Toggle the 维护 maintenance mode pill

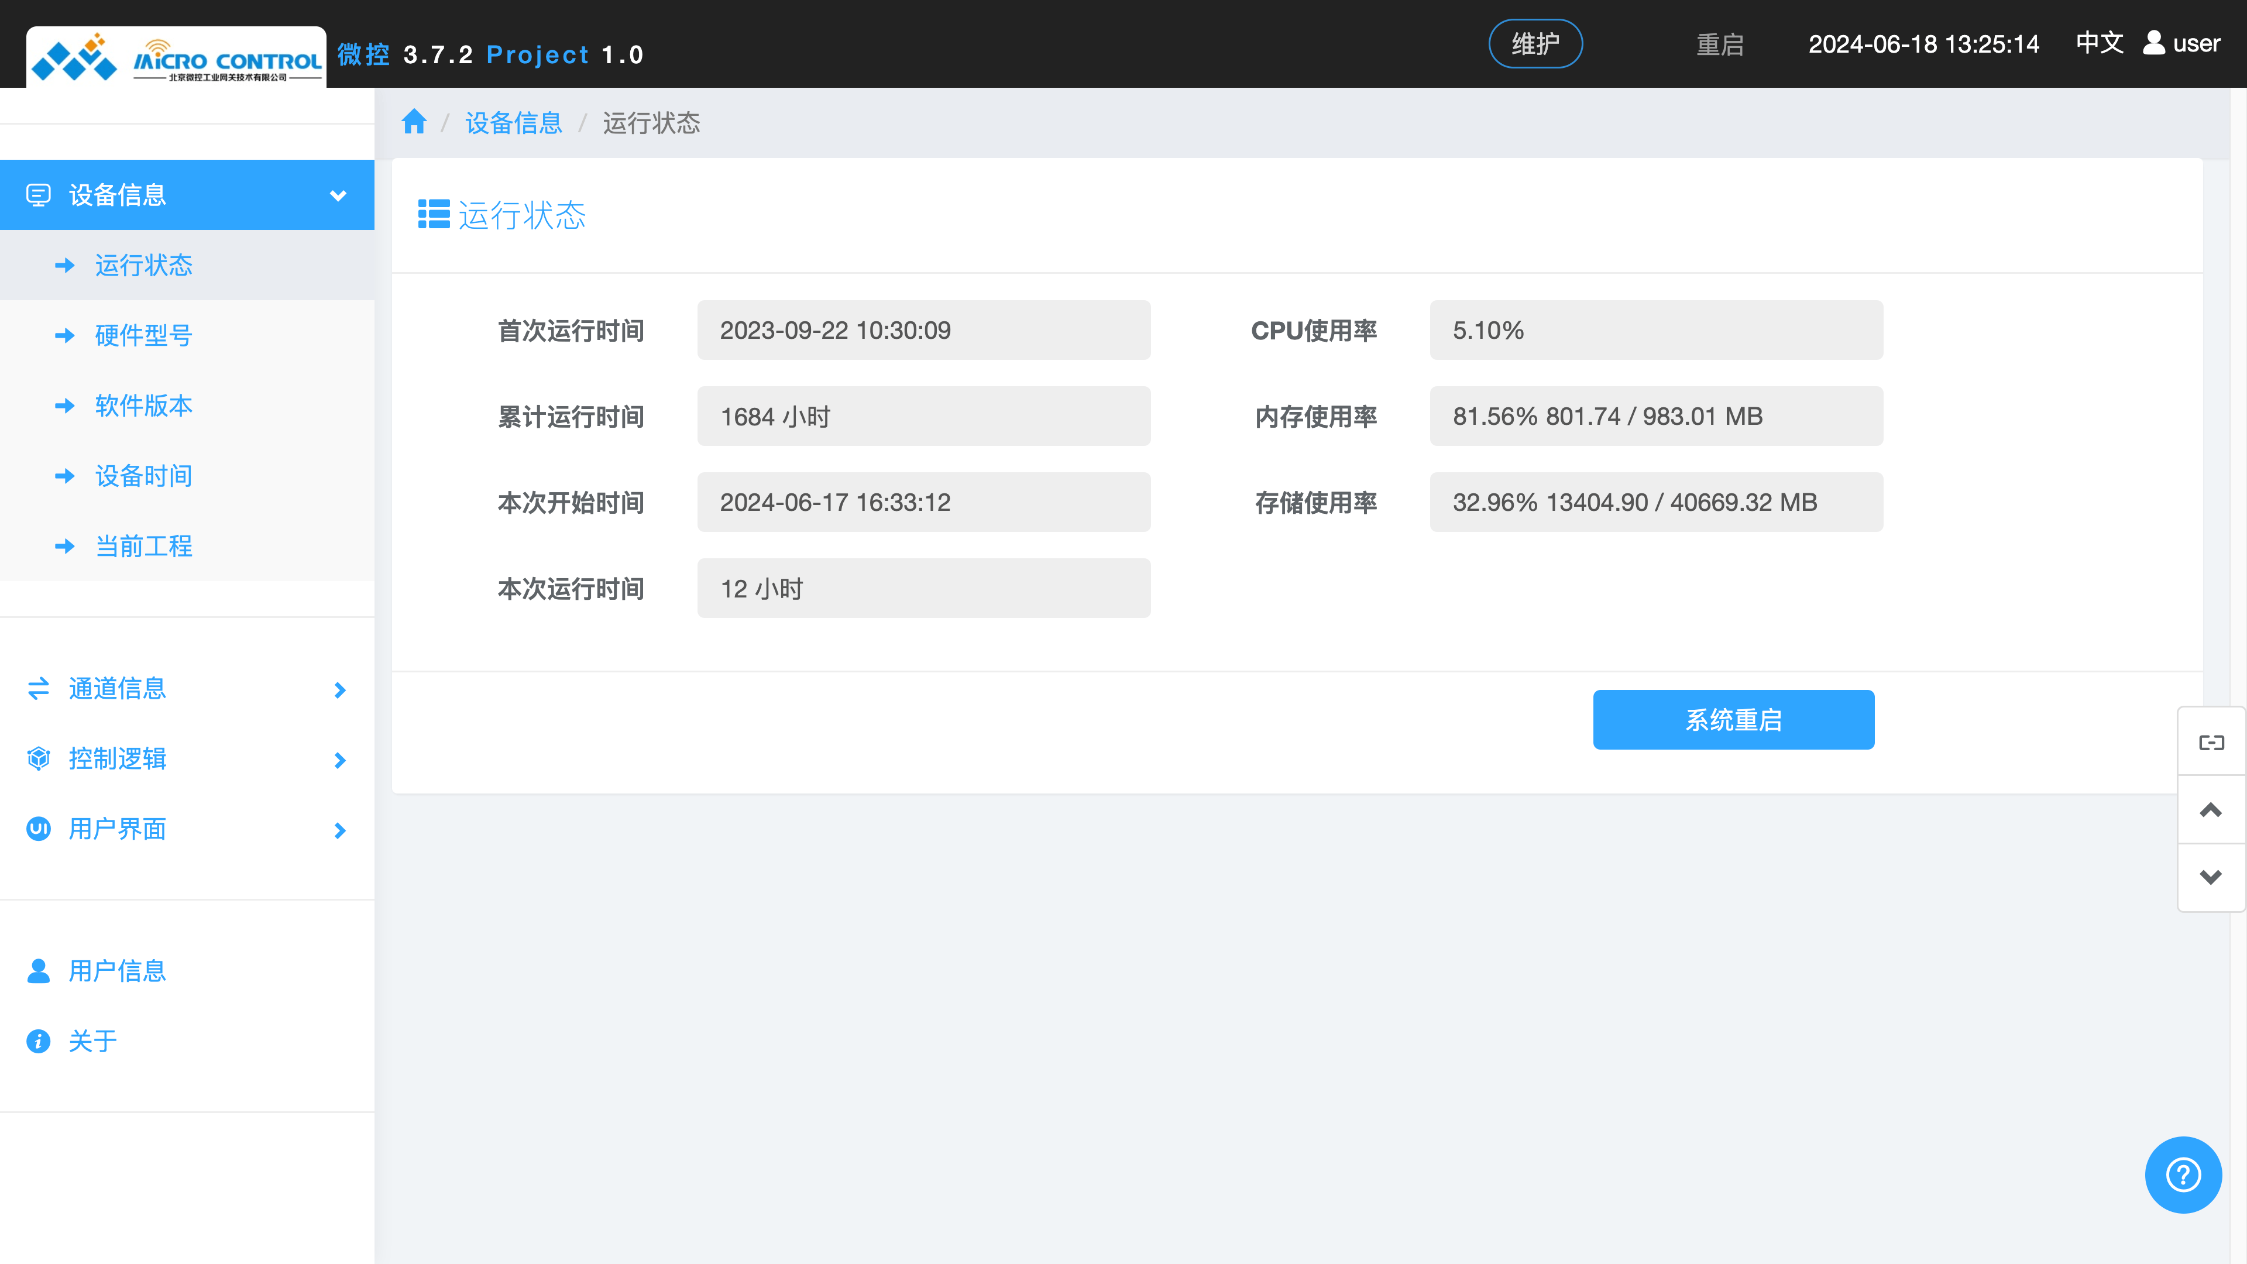pyautogui.click(x=1535, y=44)
